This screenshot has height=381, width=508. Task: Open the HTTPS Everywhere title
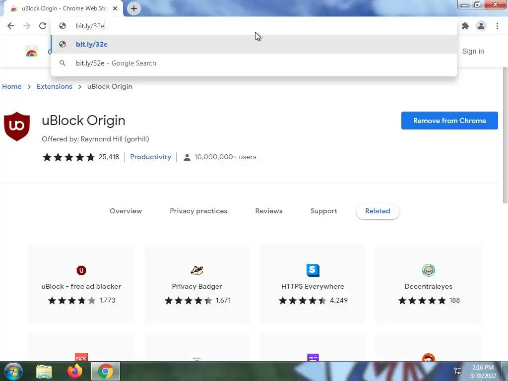pos(313,286)
